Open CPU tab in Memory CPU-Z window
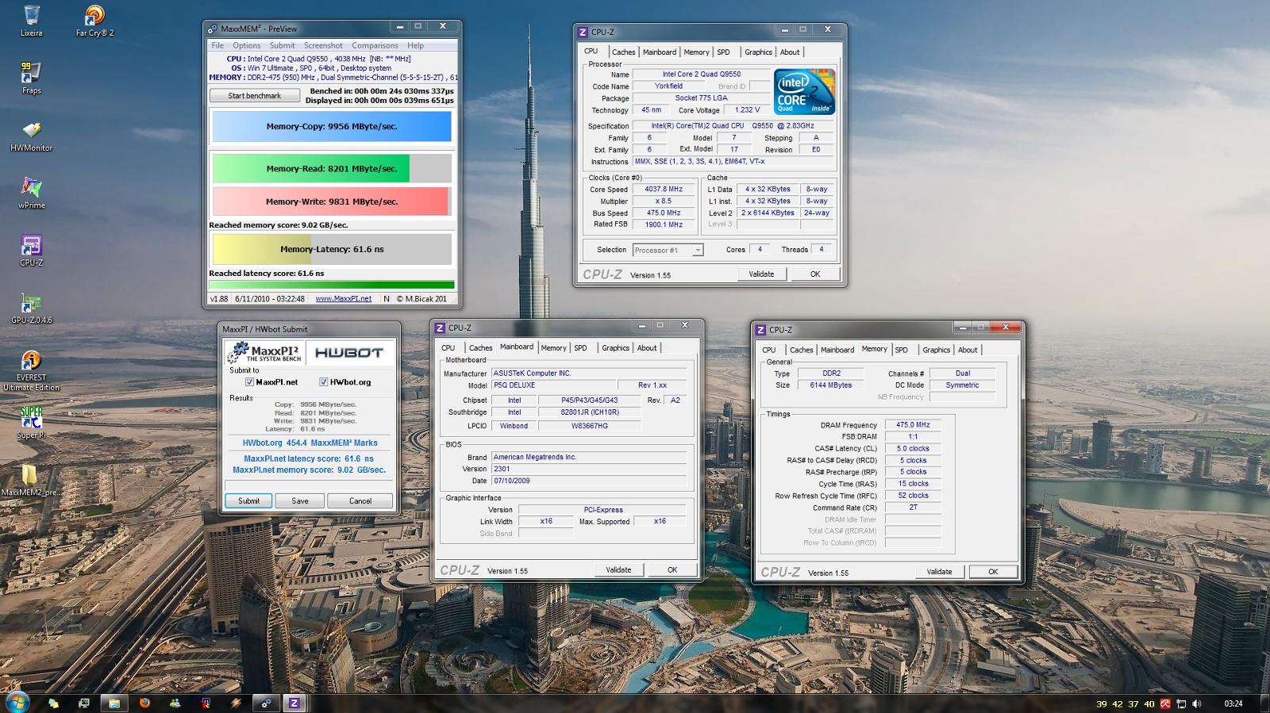1270x713 pixels. click(x=769, y=350)
